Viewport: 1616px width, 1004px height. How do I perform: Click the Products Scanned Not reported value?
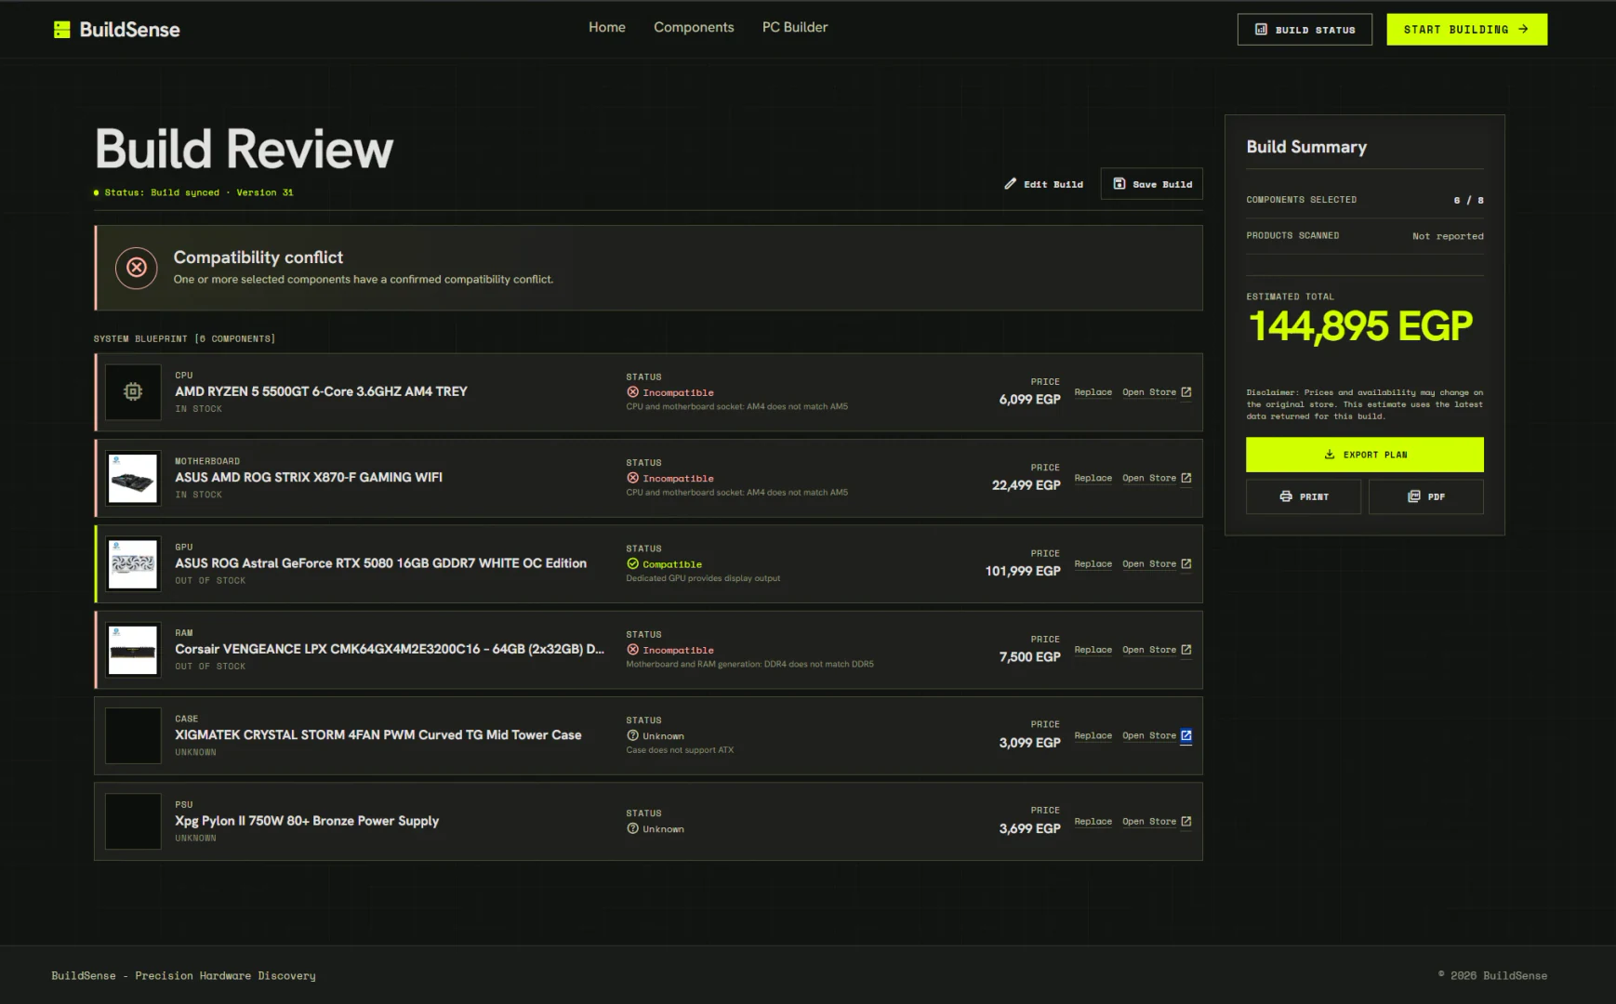1448,236
